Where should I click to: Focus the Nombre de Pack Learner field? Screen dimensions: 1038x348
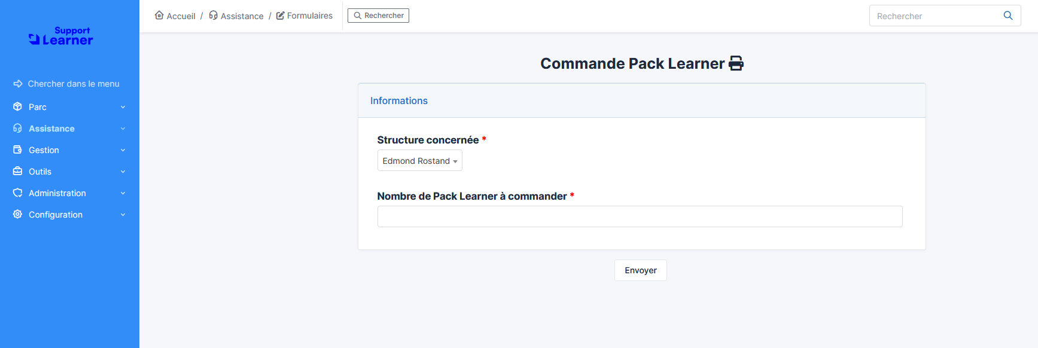click(640, 216)
